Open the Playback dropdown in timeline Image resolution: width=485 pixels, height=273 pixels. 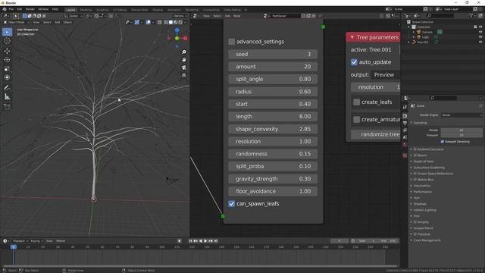coord(20,241)
